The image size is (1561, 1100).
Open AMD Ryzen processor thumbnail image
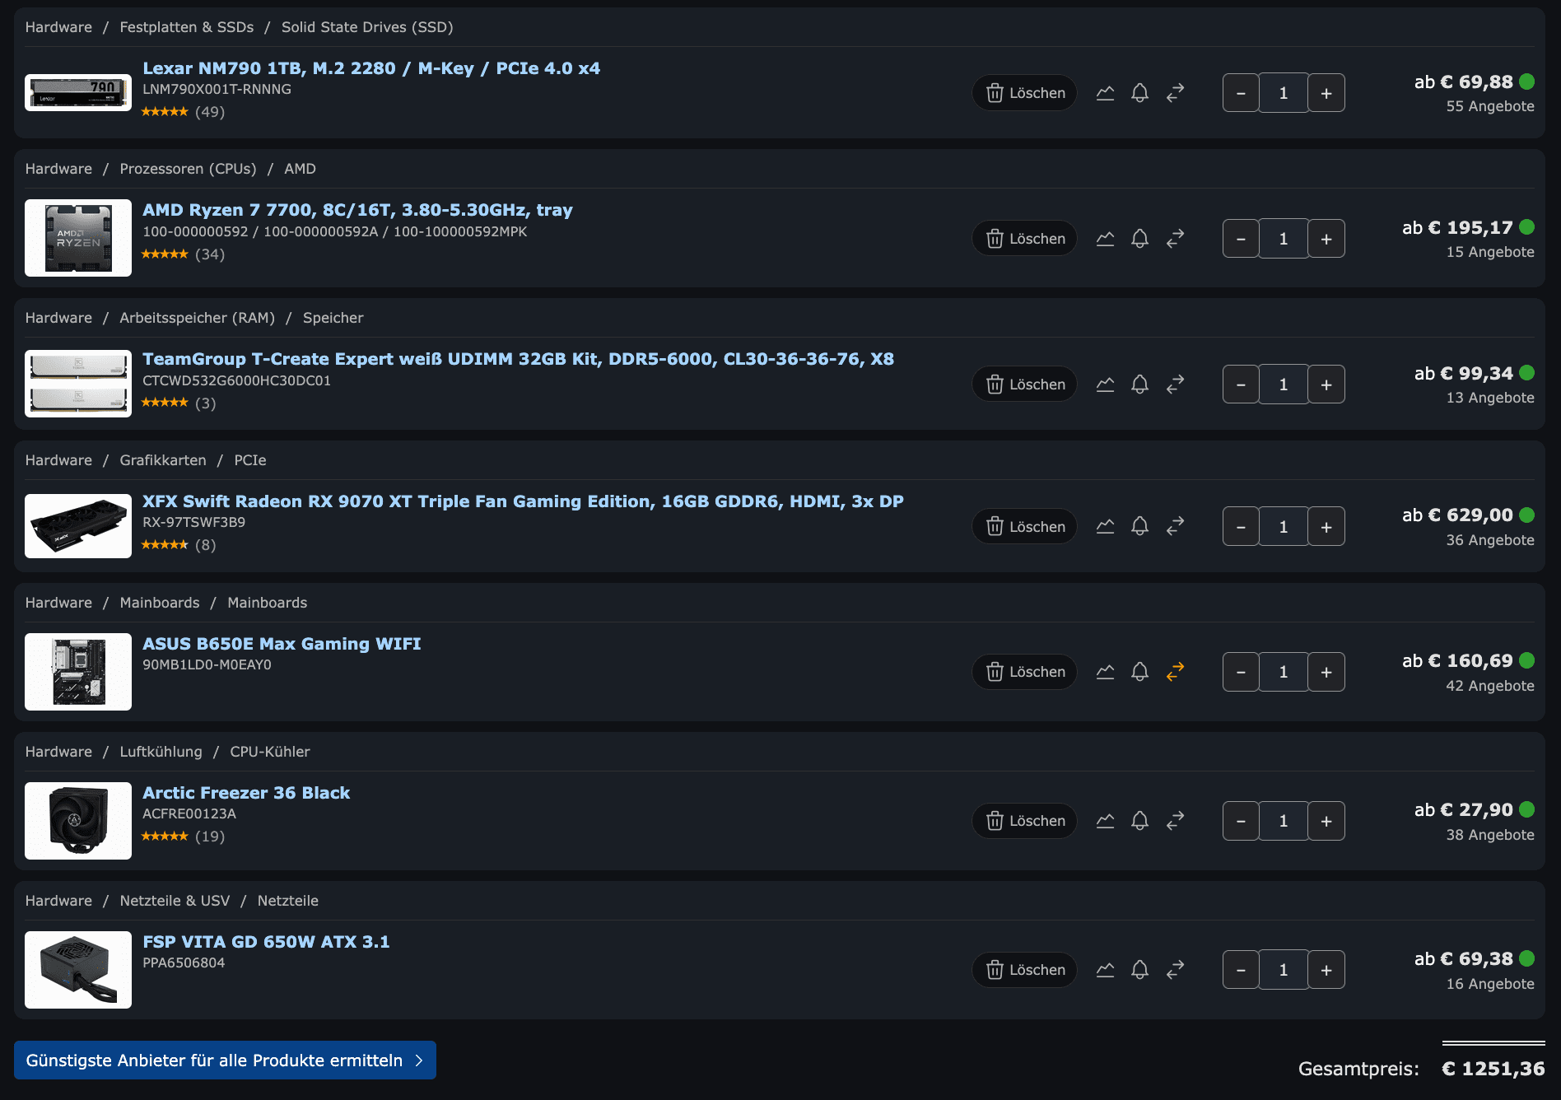pos(78,238)
